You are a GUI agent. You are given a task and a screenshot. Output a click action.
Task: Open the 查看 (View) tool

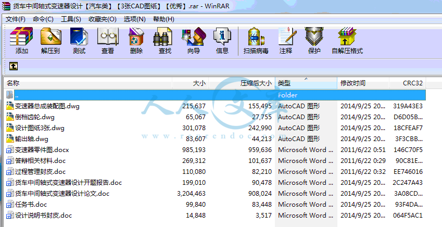(108, 36)
